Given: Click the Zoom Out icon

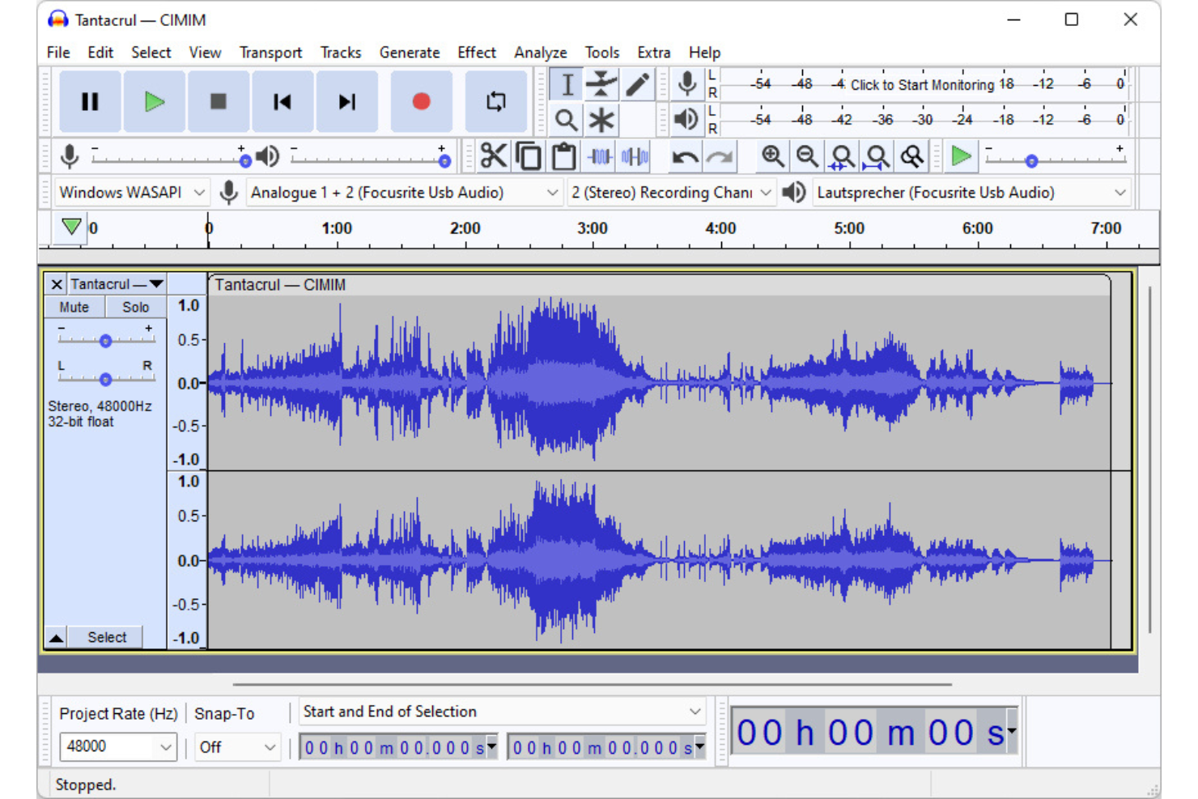Looking at the screenshot, I should click(807, 155).
